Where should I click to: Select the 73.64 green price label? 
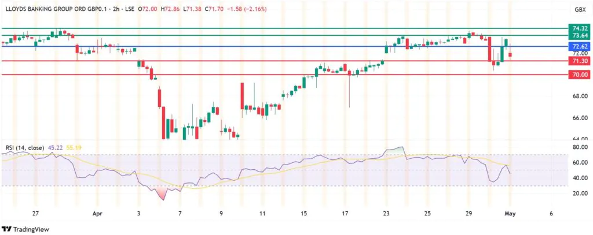(580, 35)
